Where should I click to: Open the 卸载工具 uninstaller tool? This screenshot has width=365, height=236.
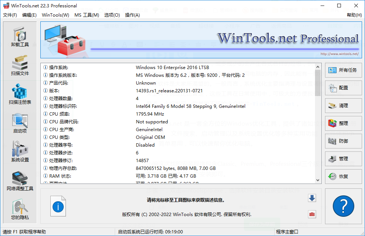pyautogui.click(x=20, y=37)
